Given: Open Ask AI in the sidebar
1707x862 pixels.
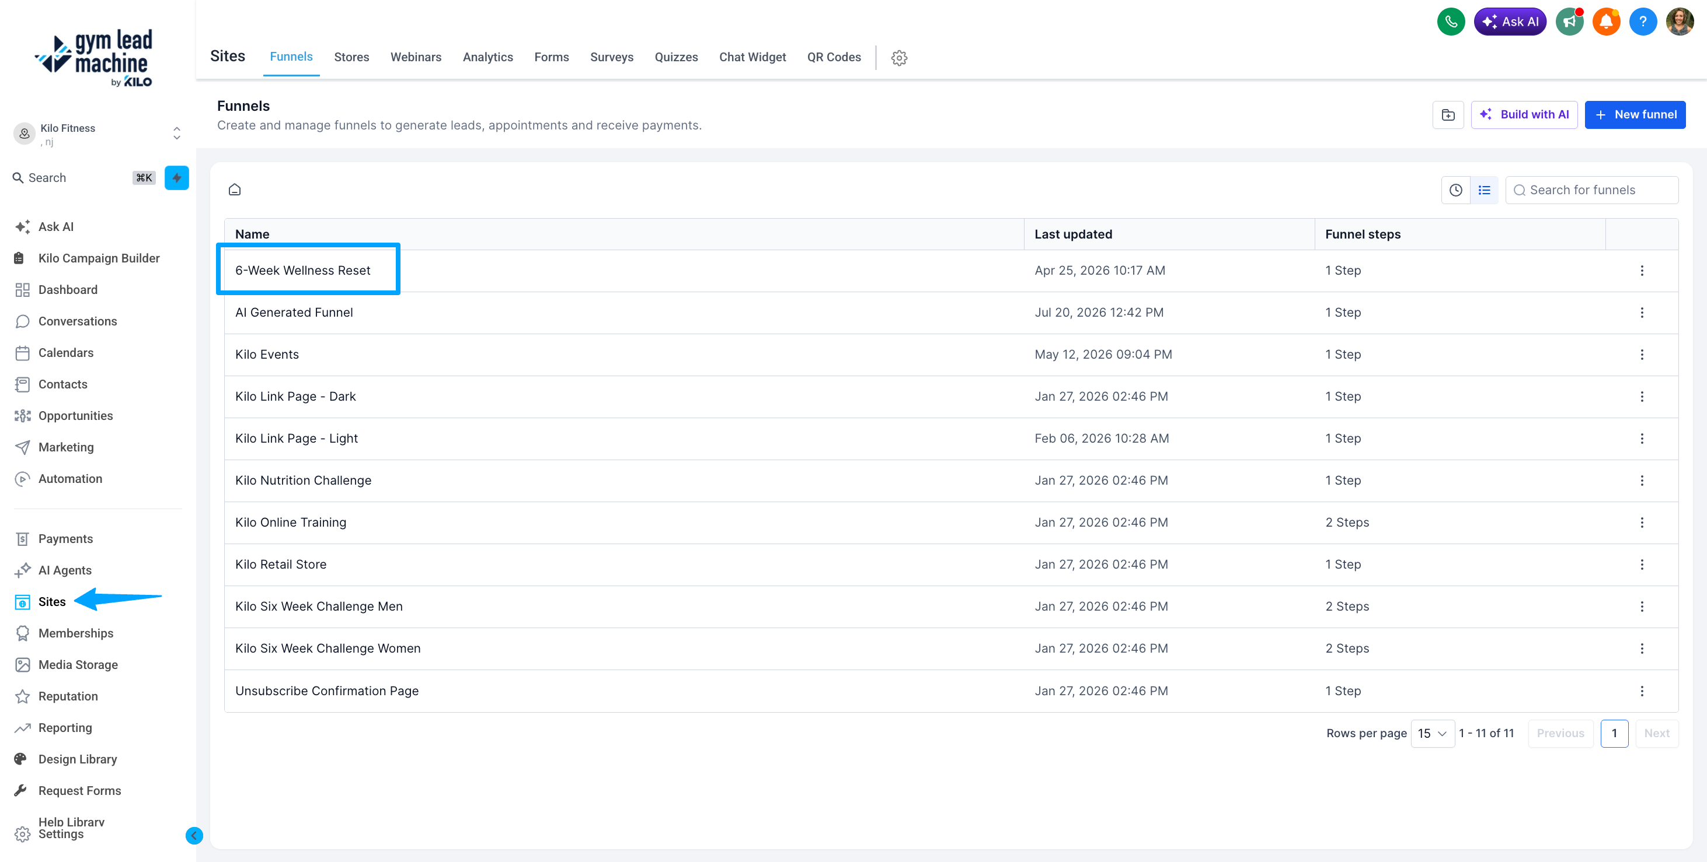Looking at the screenshot, I should point(55,227).
